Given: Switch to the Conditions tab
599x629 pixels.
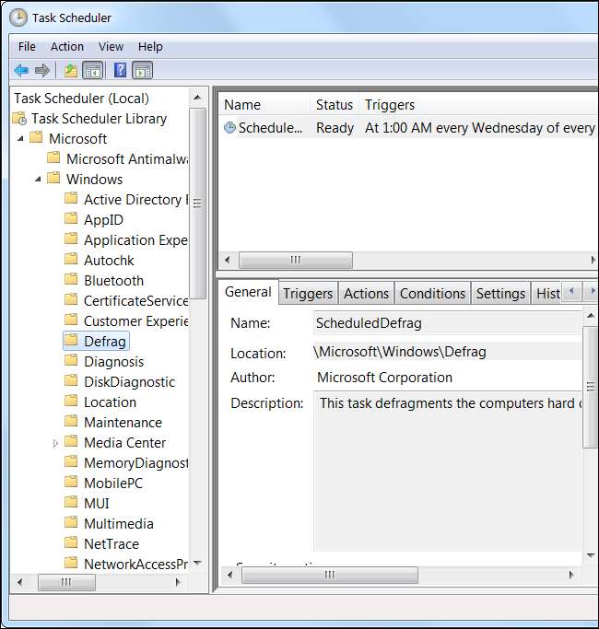Looking at the screenshot, I should [x=432, y=293].
